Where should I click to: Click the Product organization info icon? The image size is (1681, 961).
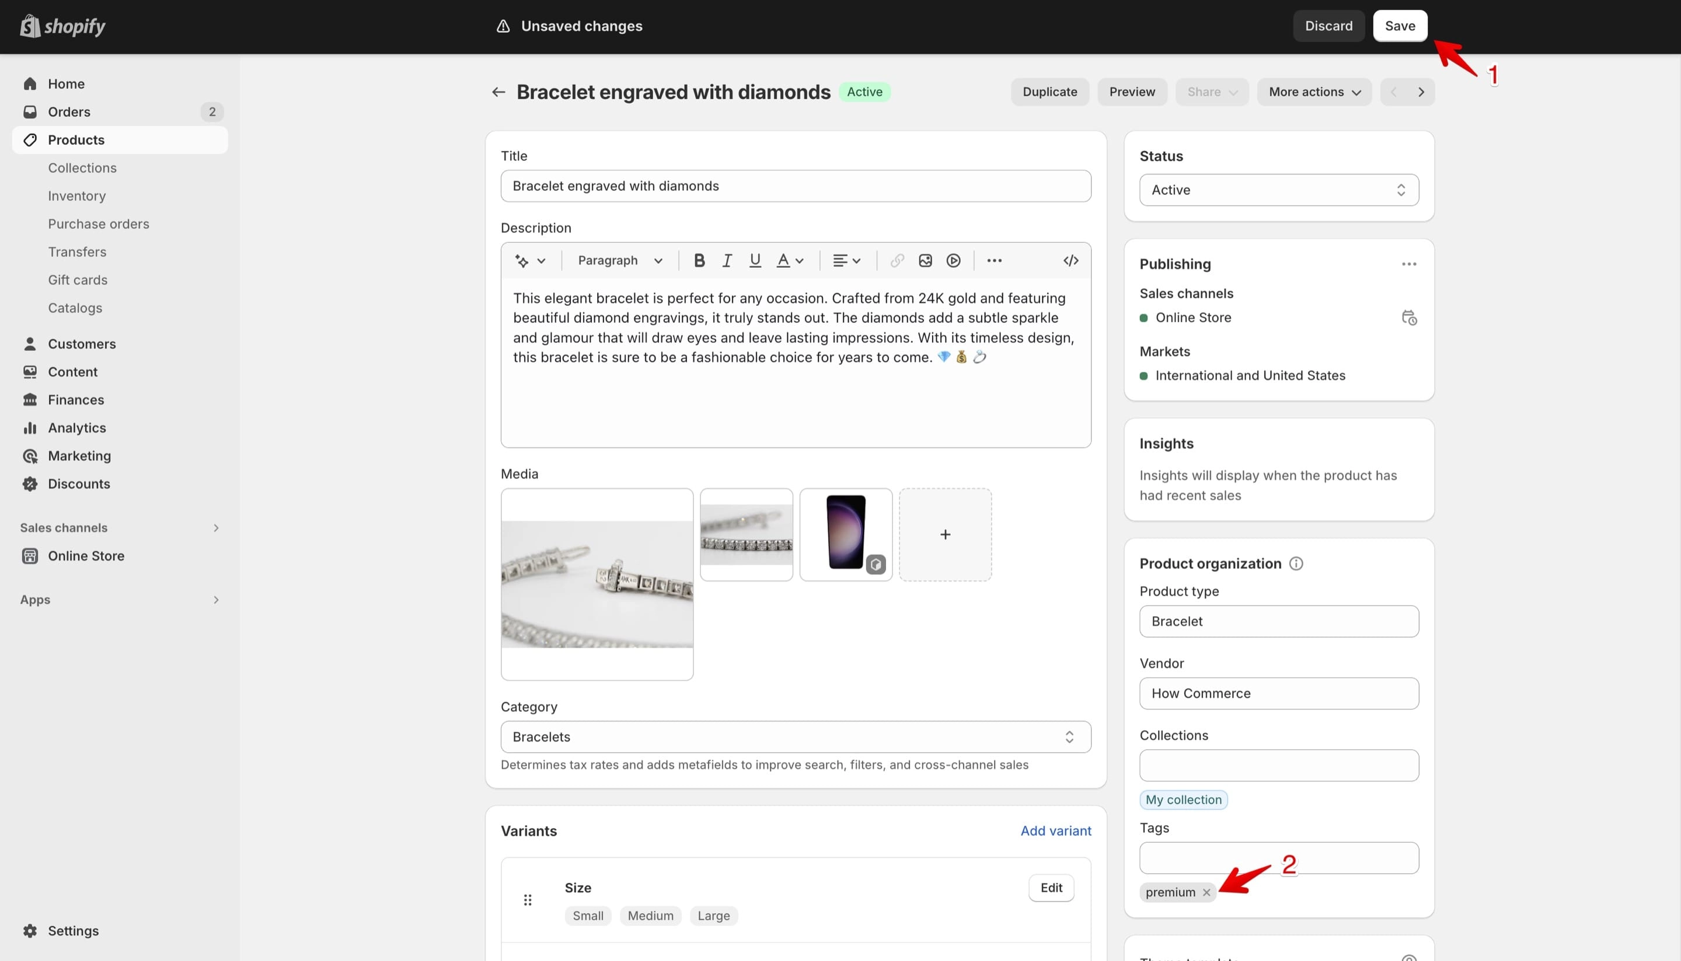1296,564
